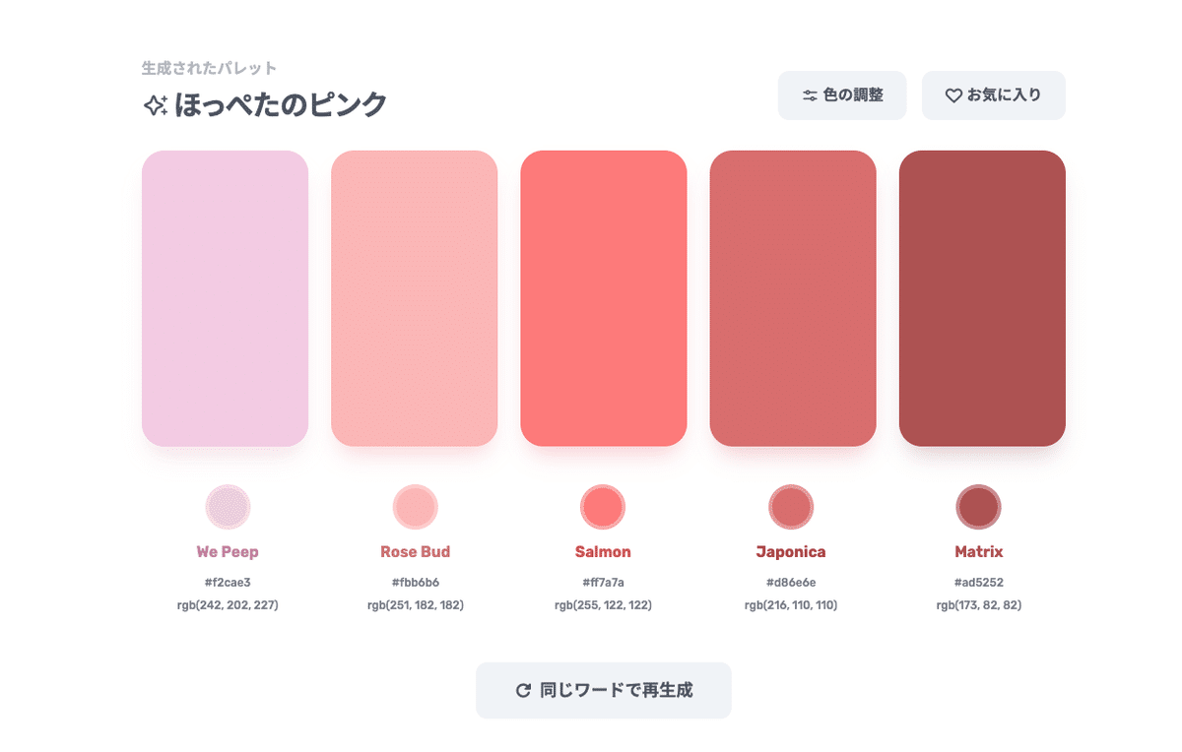Click the large dark Matrix color card
The image size is (1182, 752).
coord(982,298)
